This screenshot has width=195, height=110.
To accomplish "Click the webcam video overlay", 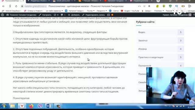I will tap(171, 86).
